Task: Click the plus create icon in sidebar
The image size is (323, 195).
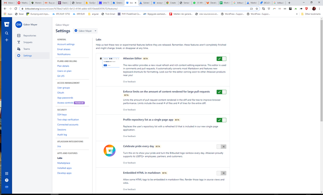Action: coord(6,40)
